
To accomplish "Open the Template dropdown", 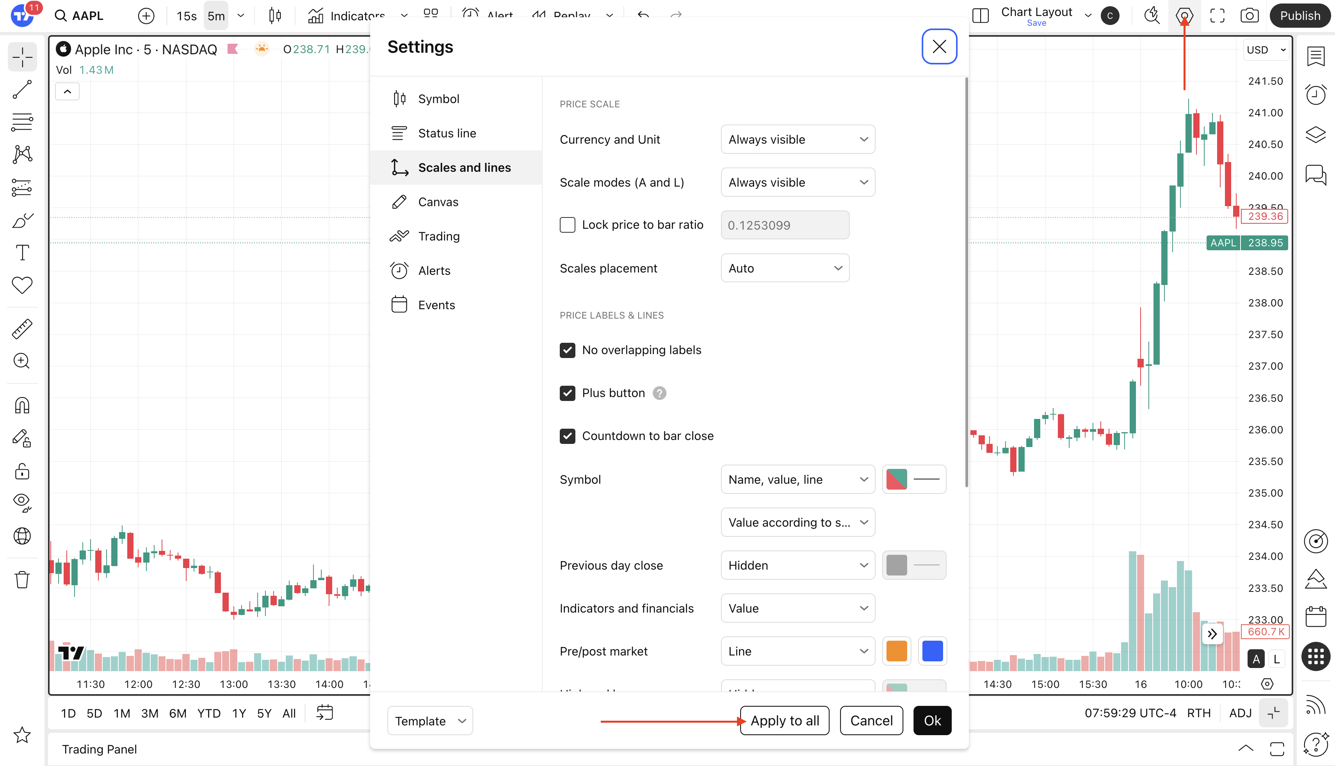I will pyautogui.click(x=430, y=721).
